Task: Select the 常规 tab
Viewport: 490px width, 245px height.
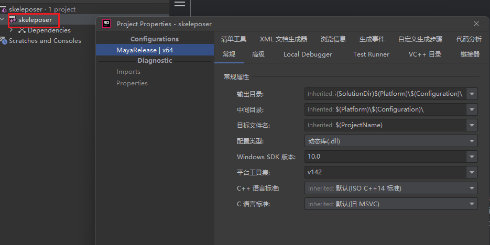Action: [229, 54]
